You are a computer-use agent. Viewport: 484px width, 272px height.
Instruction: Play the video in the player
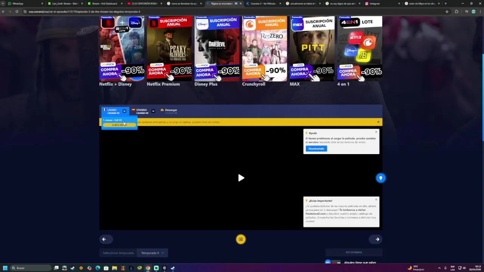241,178
